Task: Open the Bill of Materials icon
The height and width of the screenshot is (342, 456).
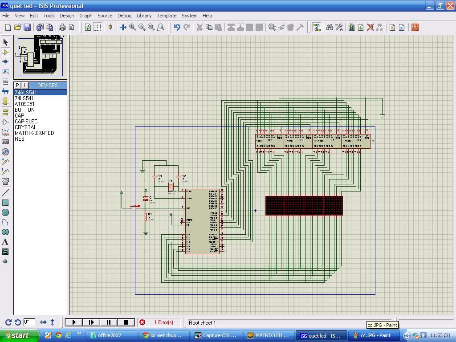Action: coord(392,27)
